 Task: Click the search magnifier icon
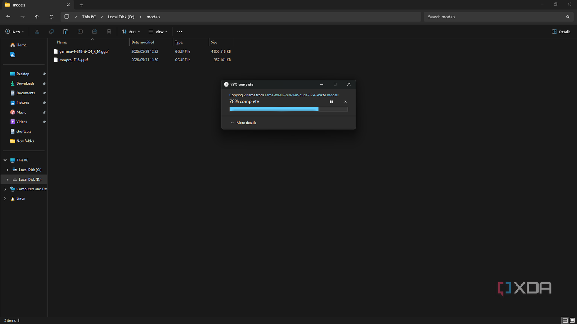[x=568, y=17]
